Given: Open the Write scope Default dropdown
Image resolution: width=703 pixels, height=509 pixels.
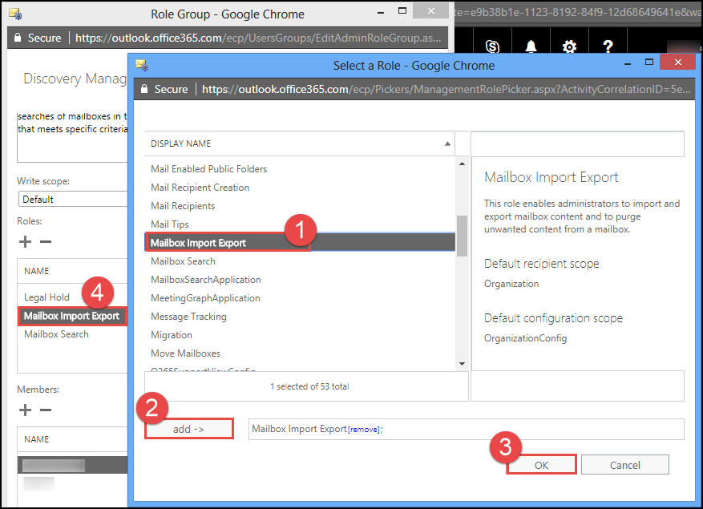Looking at the screenshot, I should click(73, 199).
